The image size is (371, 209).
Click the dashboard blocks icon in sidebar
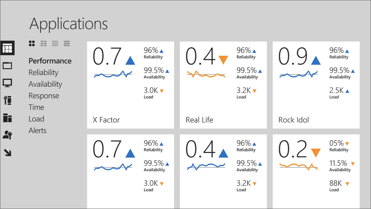click(7, 118)
